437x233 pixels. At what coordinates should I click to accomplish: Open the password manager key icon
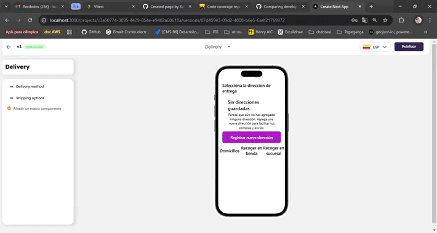coord(355,20)
